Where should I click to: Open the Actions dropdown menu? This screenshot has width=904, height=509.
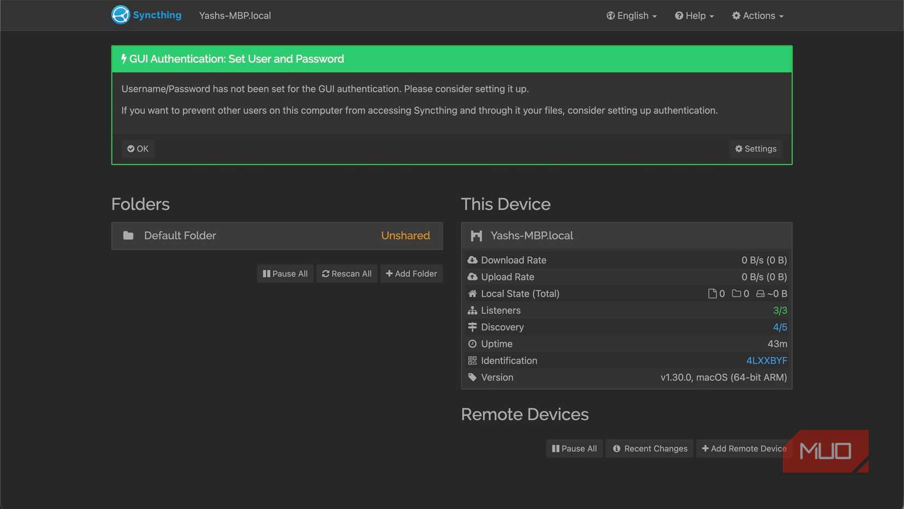pos(758,16)
